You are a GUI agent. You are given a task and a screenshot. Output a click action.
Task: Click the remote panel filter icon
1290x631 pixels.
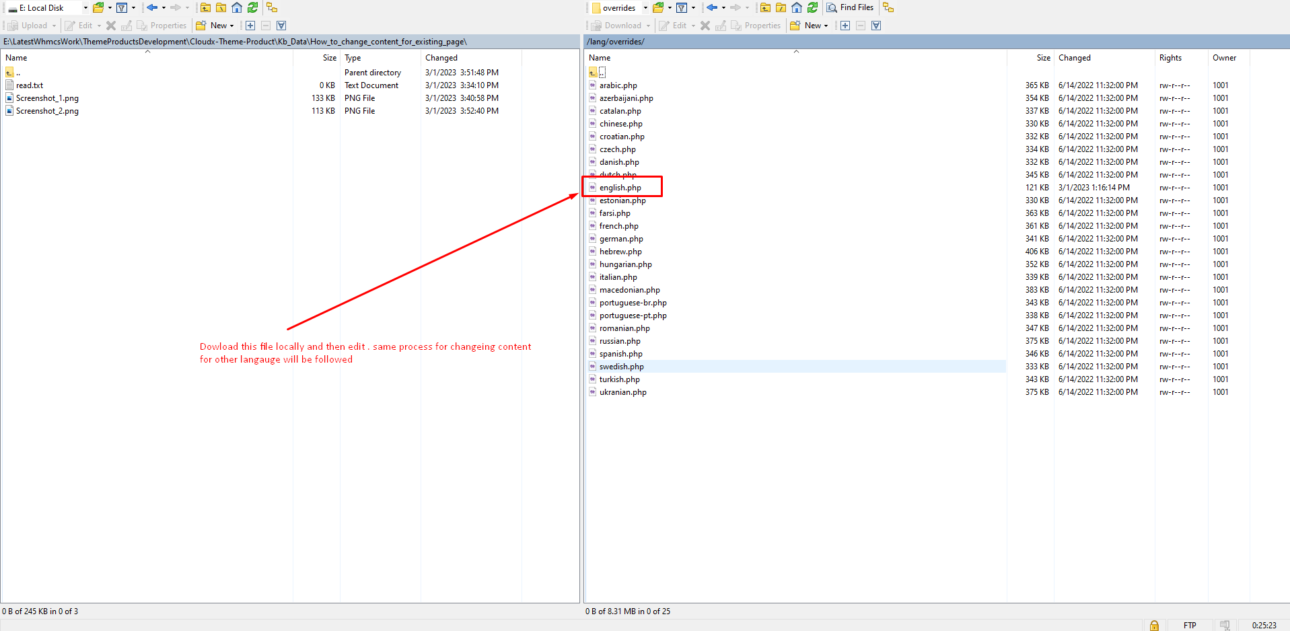tap(682, 7)
